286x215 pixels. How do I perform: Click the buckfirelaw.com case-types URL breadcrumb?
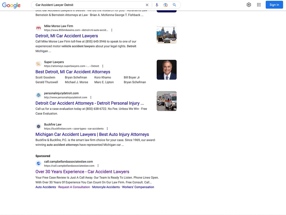point(74,129)
